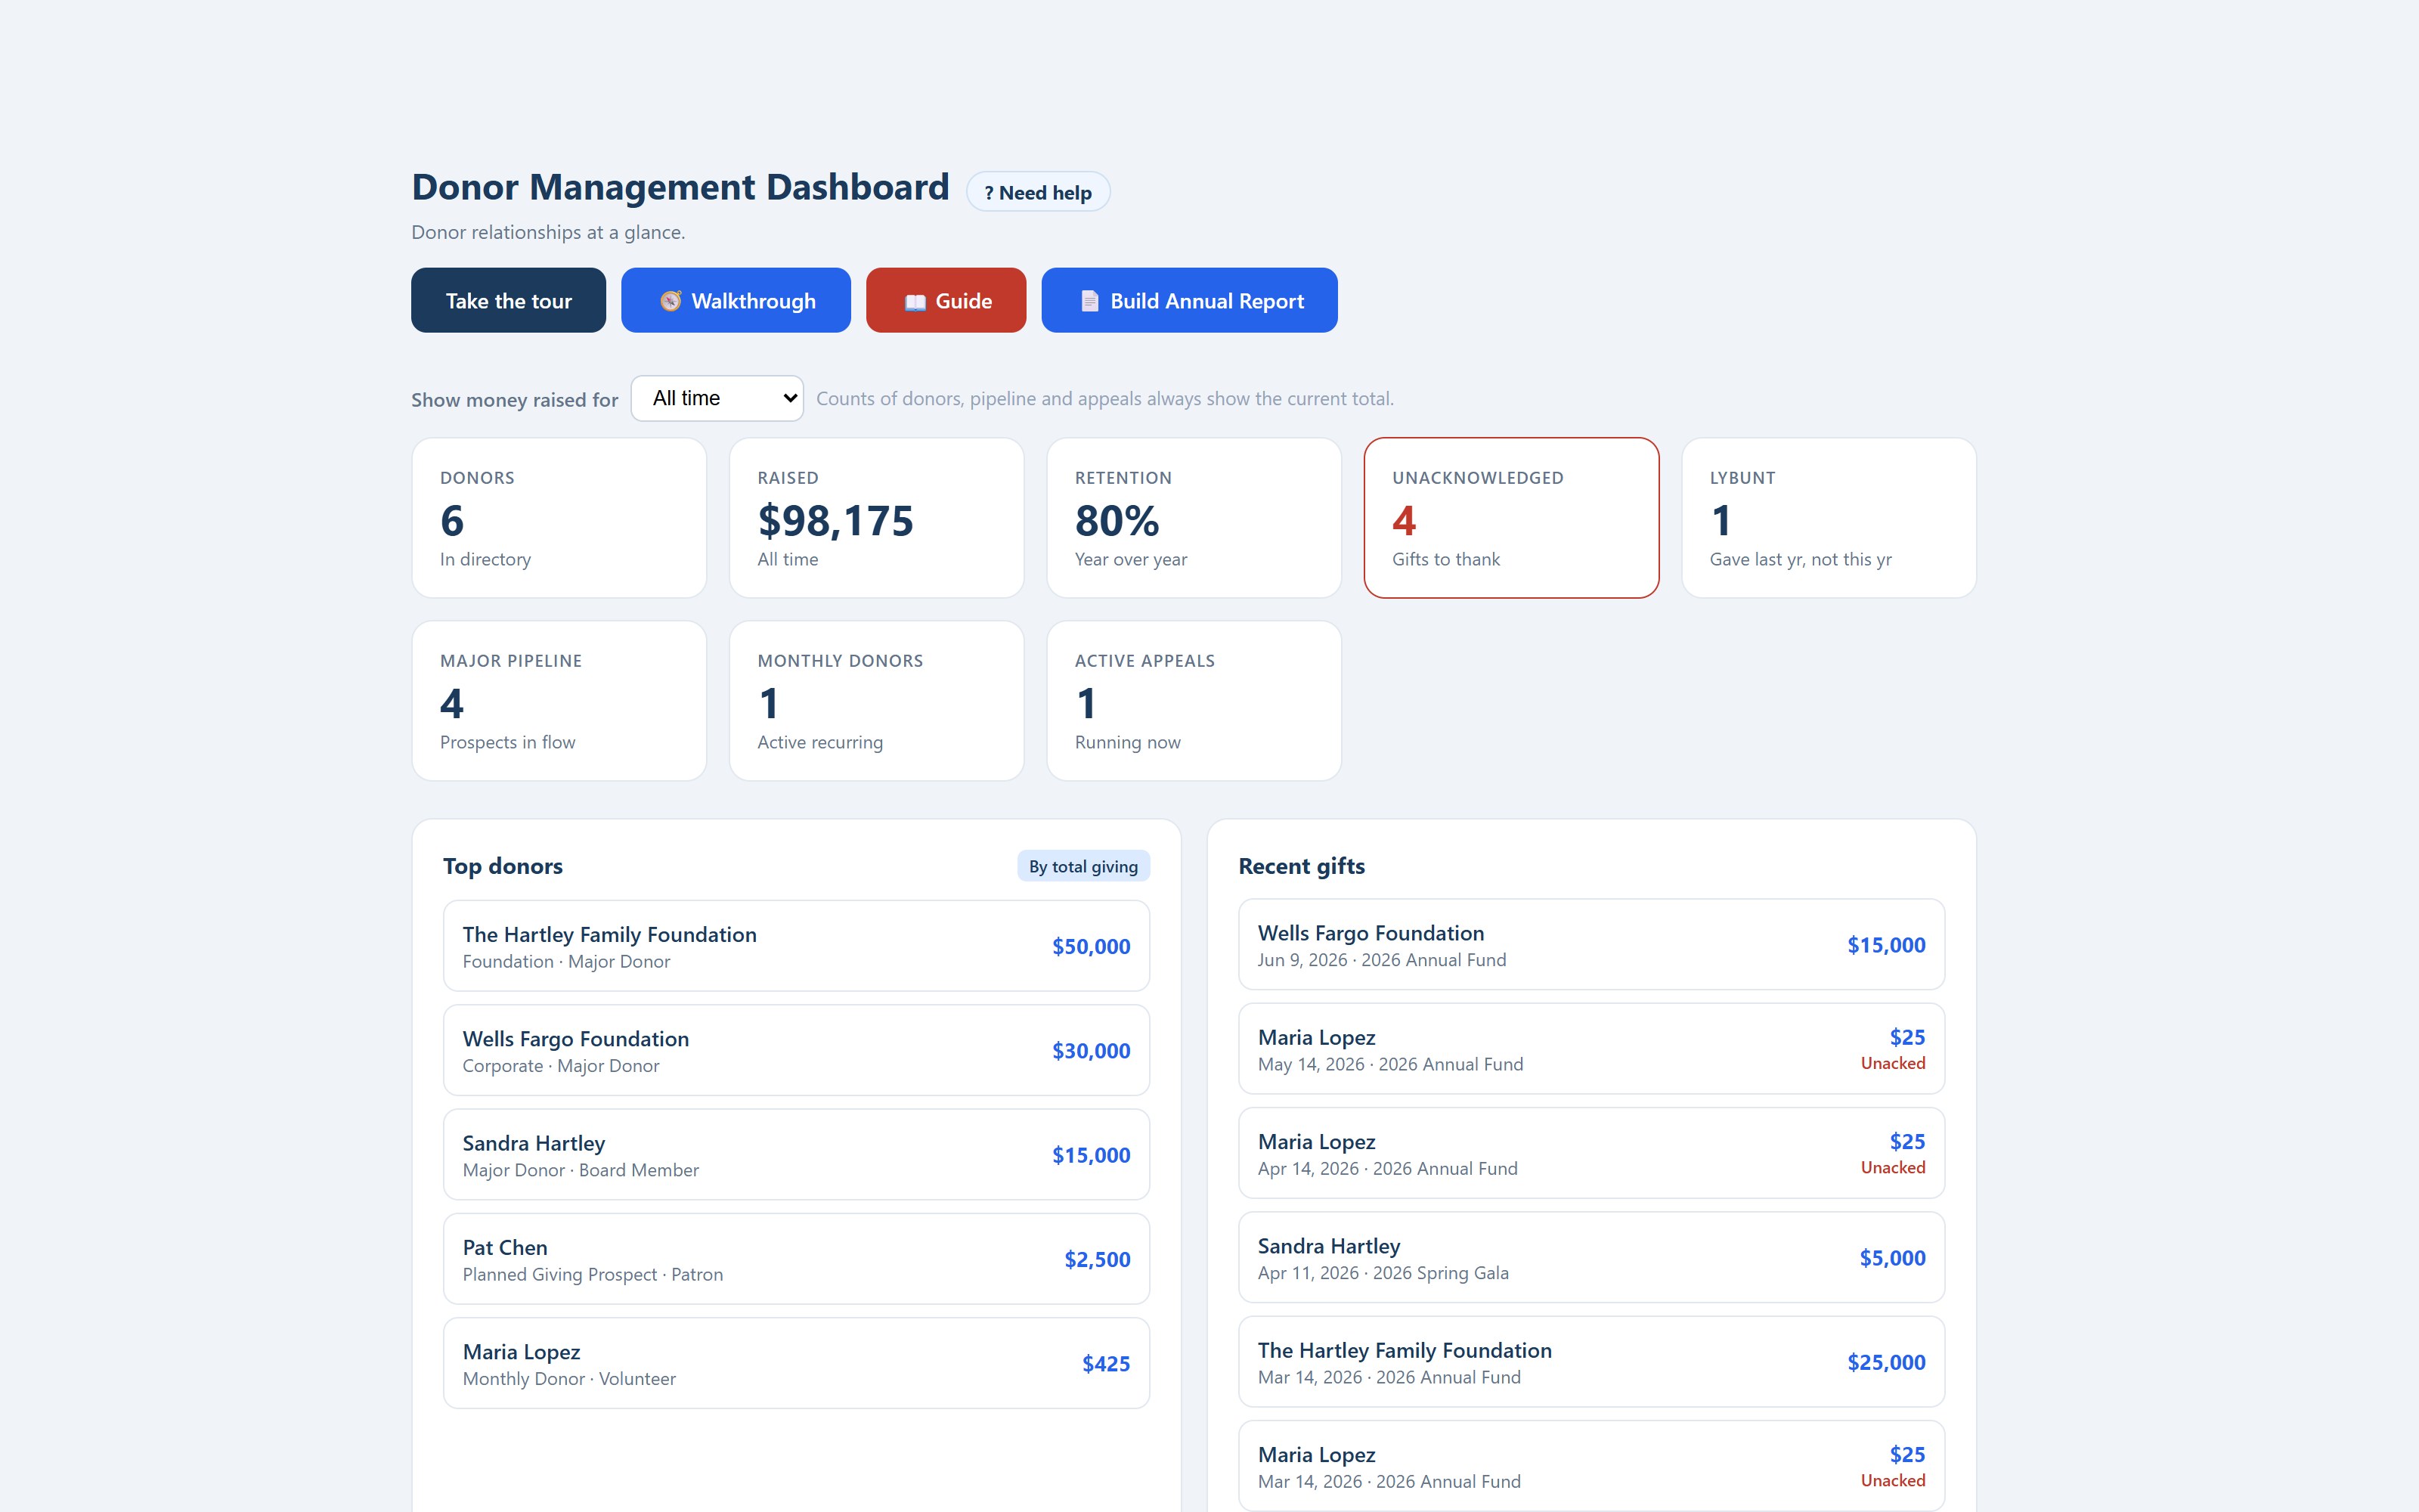Screen dimensions: 2419x1512
Task: Select Wells Fargo Foundation in Top donors
Action: click(796, 1050)
